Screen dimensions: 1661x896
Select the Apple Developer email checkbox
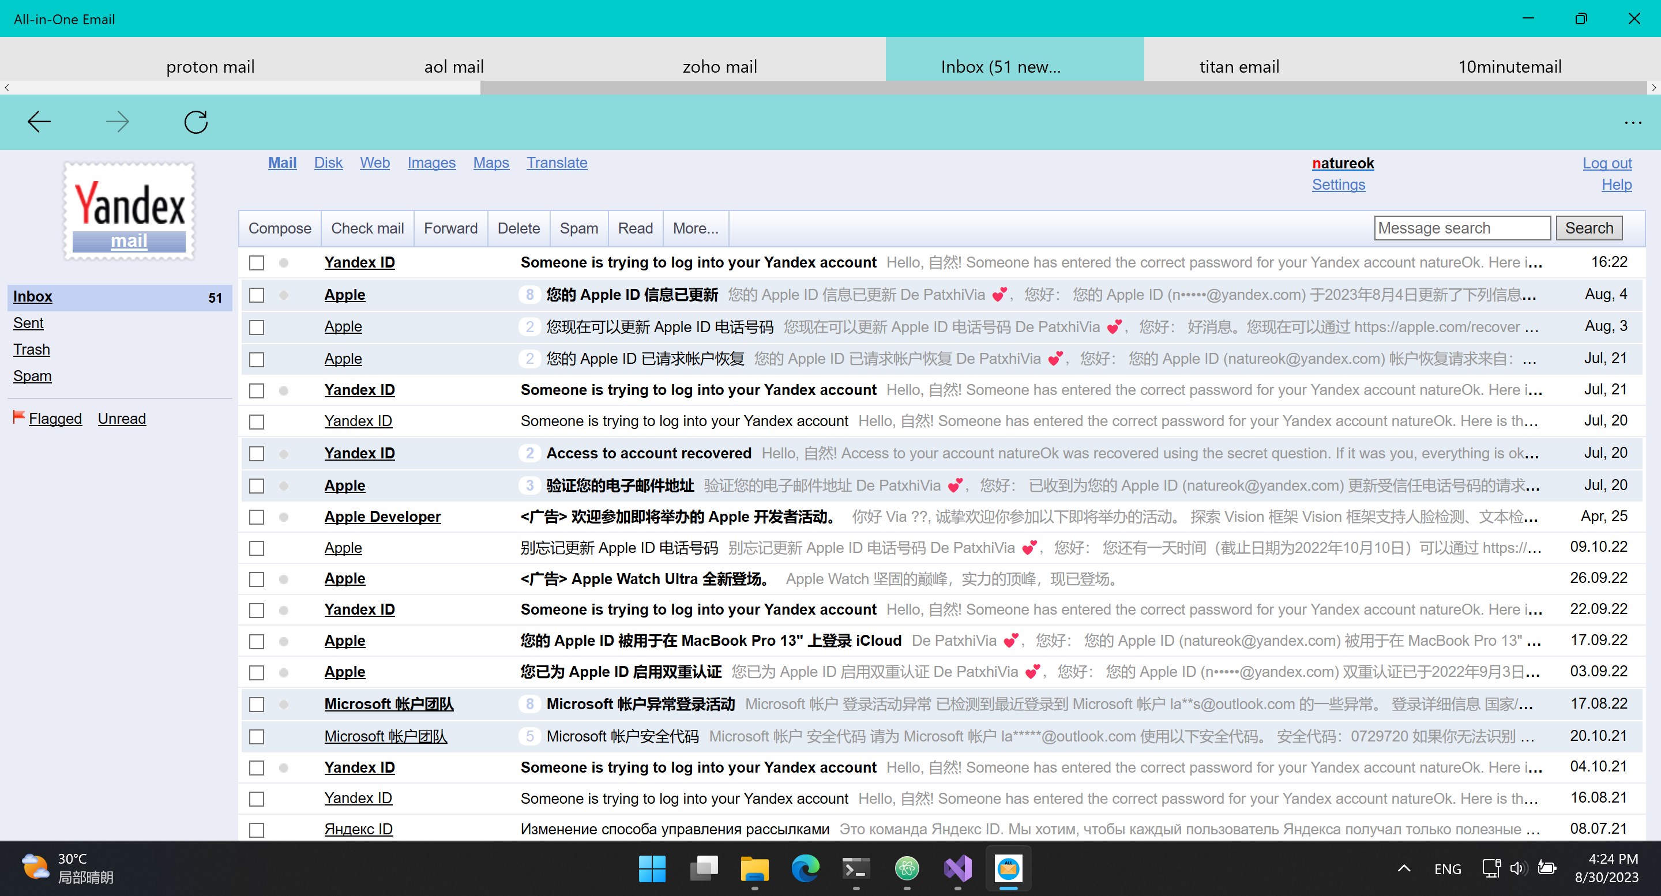[x=257, y=517]
